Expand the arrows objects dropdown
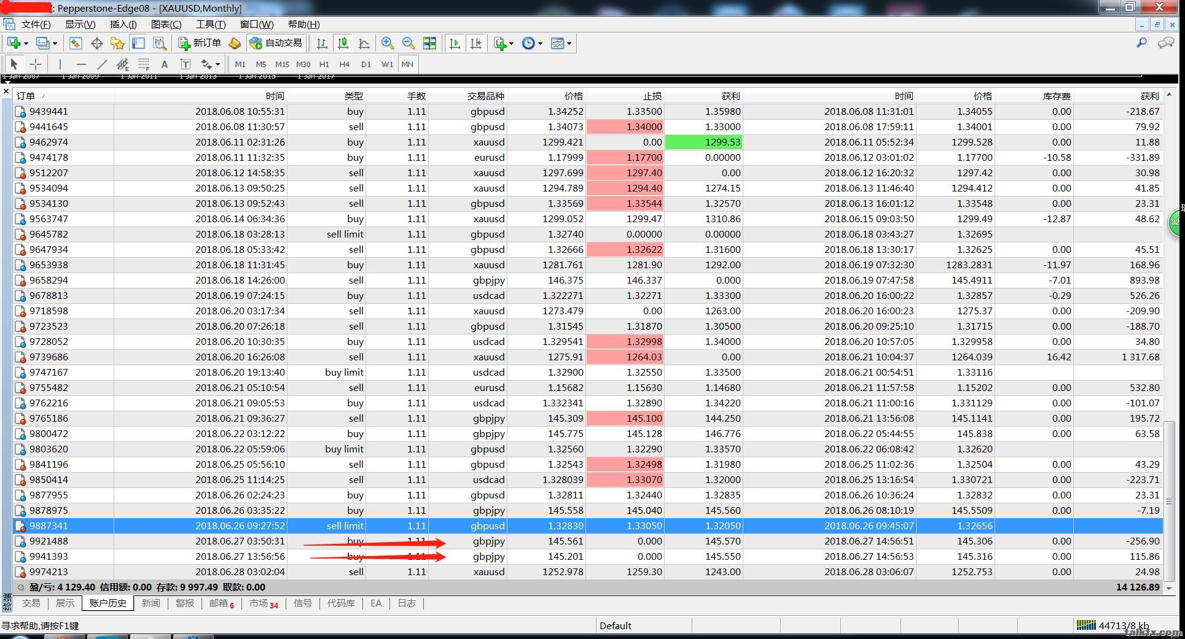Image resolution: width=1185 pixels, height=639 pixels. click(217, 64)
